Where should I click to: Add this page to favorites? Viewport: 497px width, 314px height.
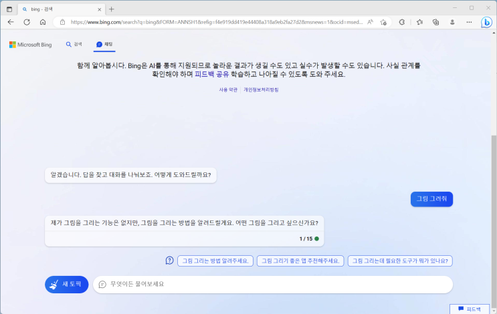pyautogui.click(x=383, y=22)
